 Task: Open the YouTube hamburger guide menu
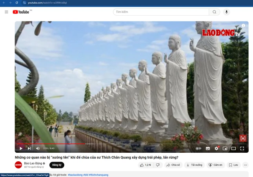click(6, 12)
